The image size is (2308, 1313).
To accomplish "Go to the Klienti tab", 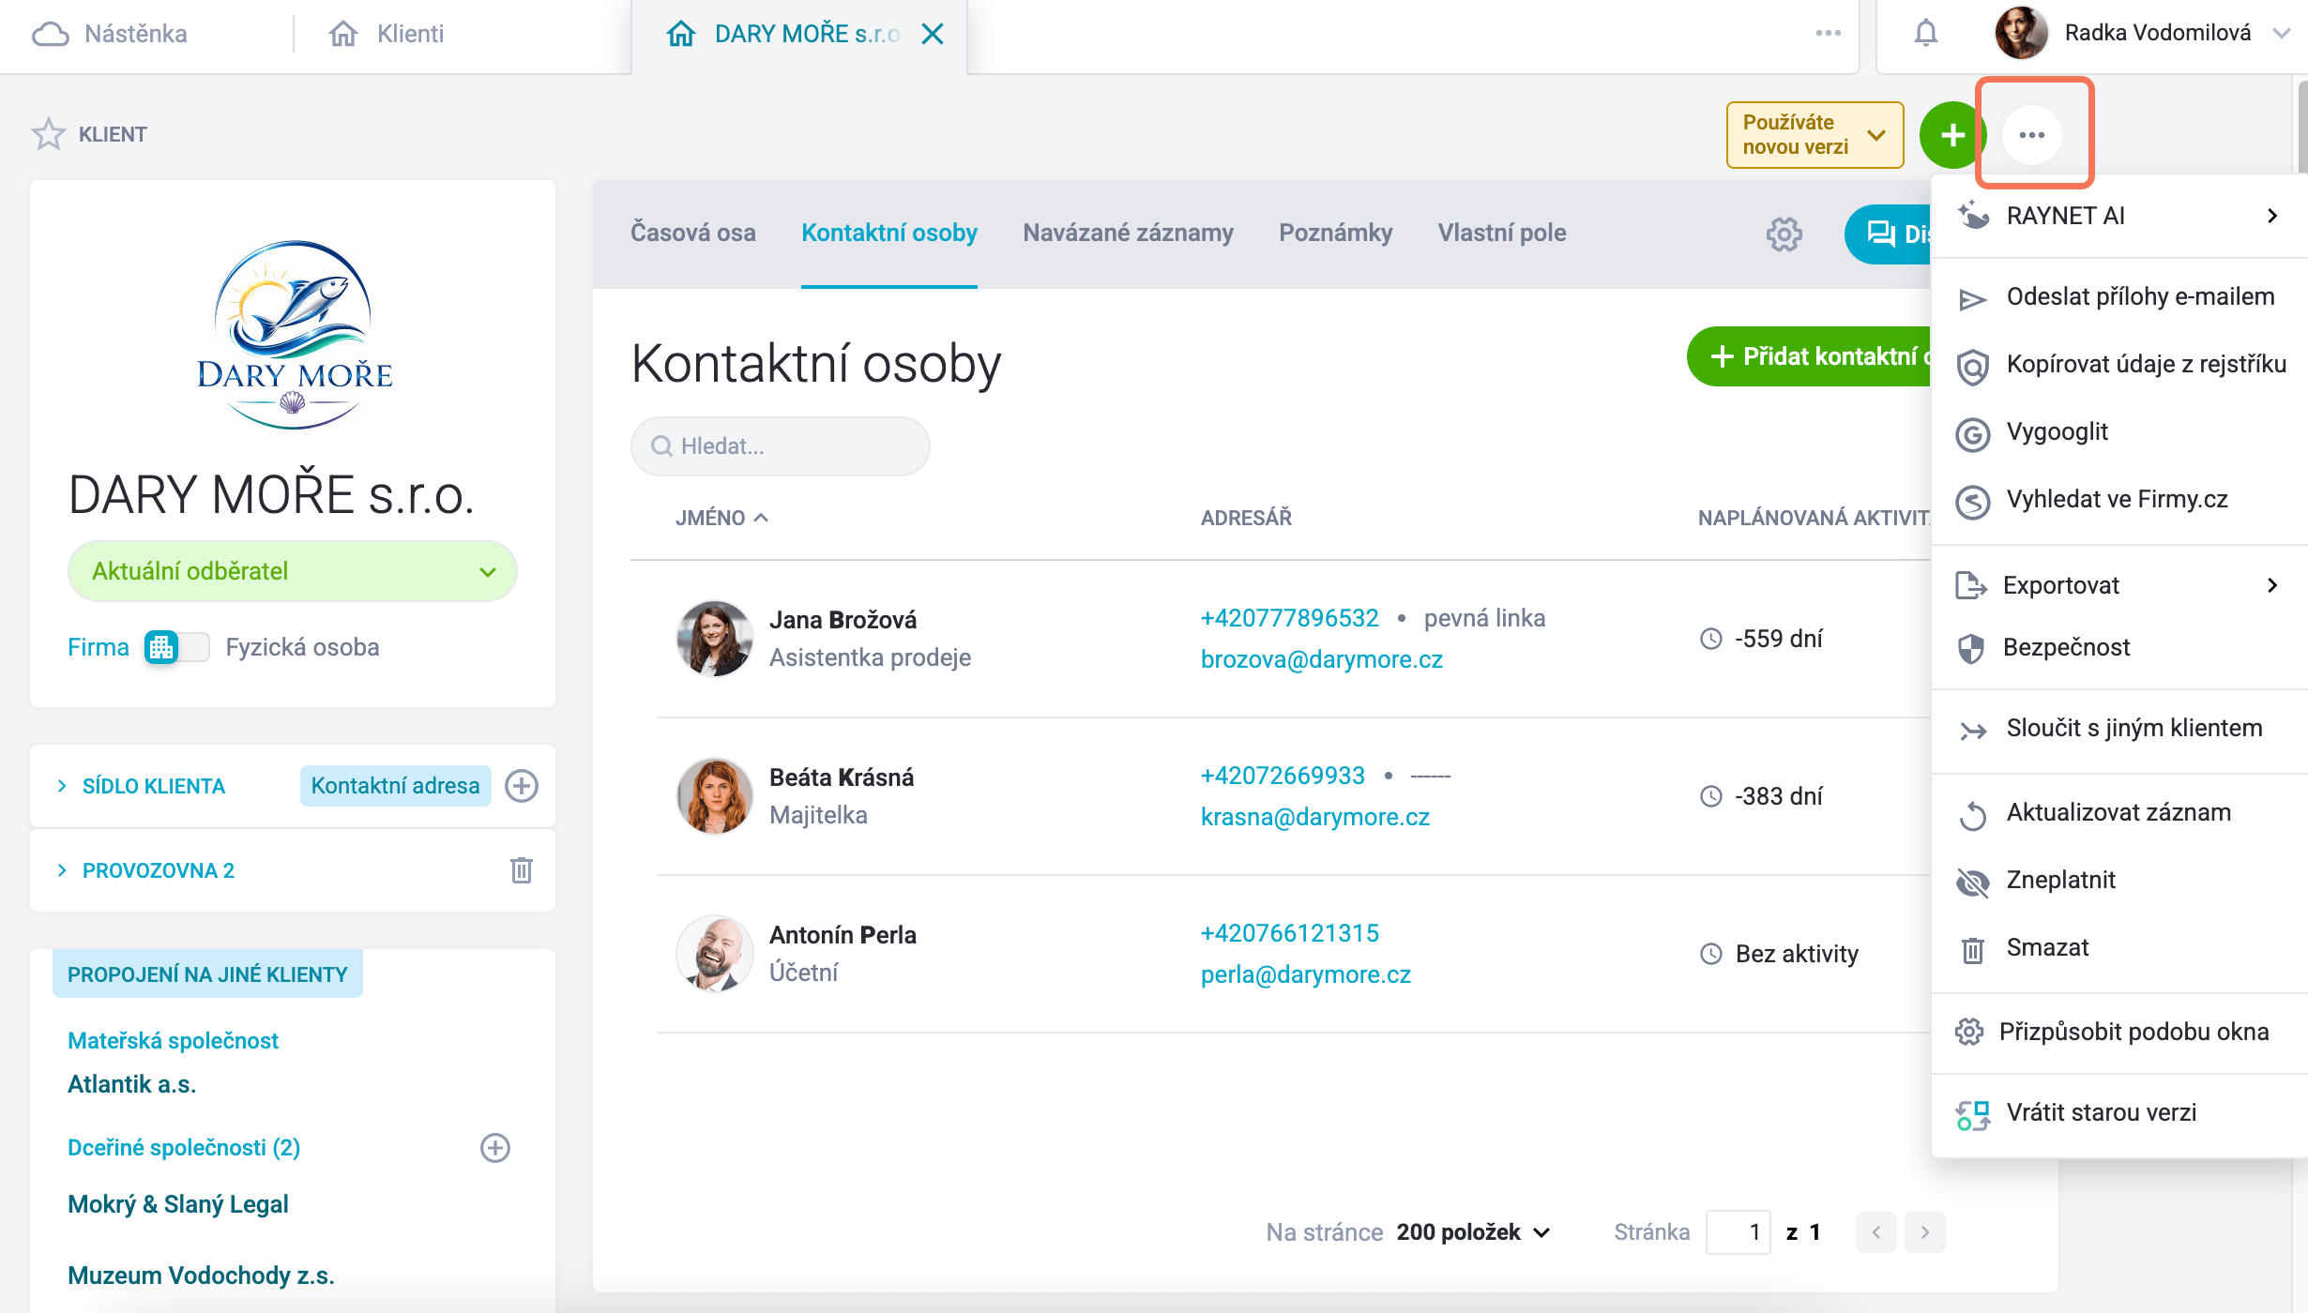I will coord(387,34).
